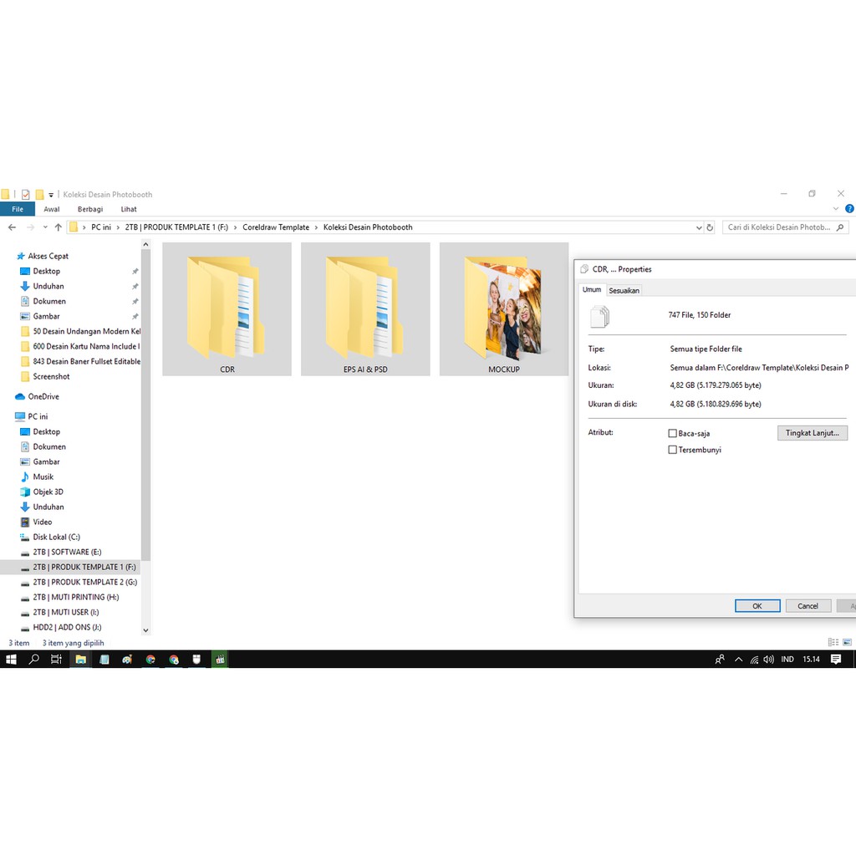Select OneDrive in the navigation pane

coord(43,396)
